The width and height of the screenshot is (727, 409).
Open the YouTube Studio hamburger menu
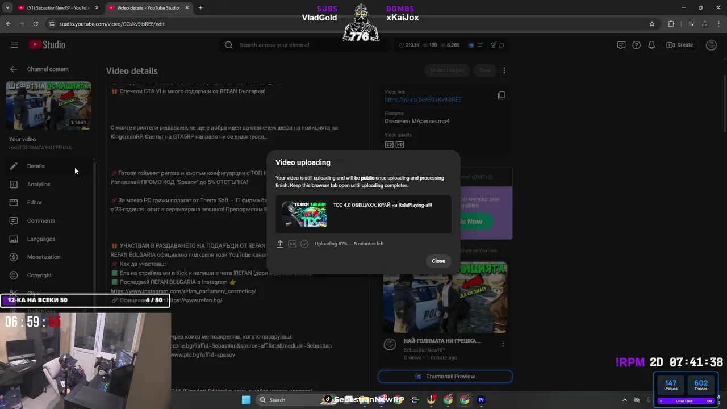[x=14, y=45]
